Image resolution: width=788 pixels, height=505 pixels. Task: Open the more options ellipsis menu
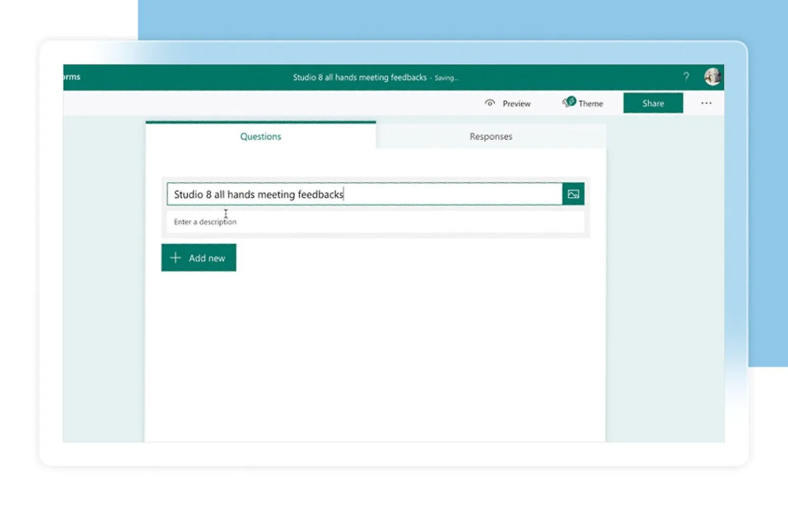coord(706,103)
